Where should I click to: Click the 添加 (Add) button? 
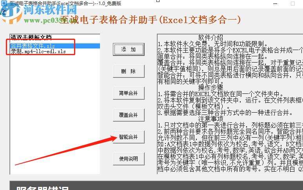coord(129,50)
